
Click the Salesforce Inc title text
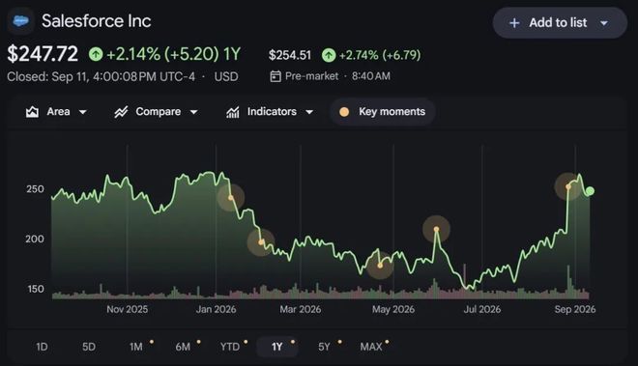tap(97, 21)
